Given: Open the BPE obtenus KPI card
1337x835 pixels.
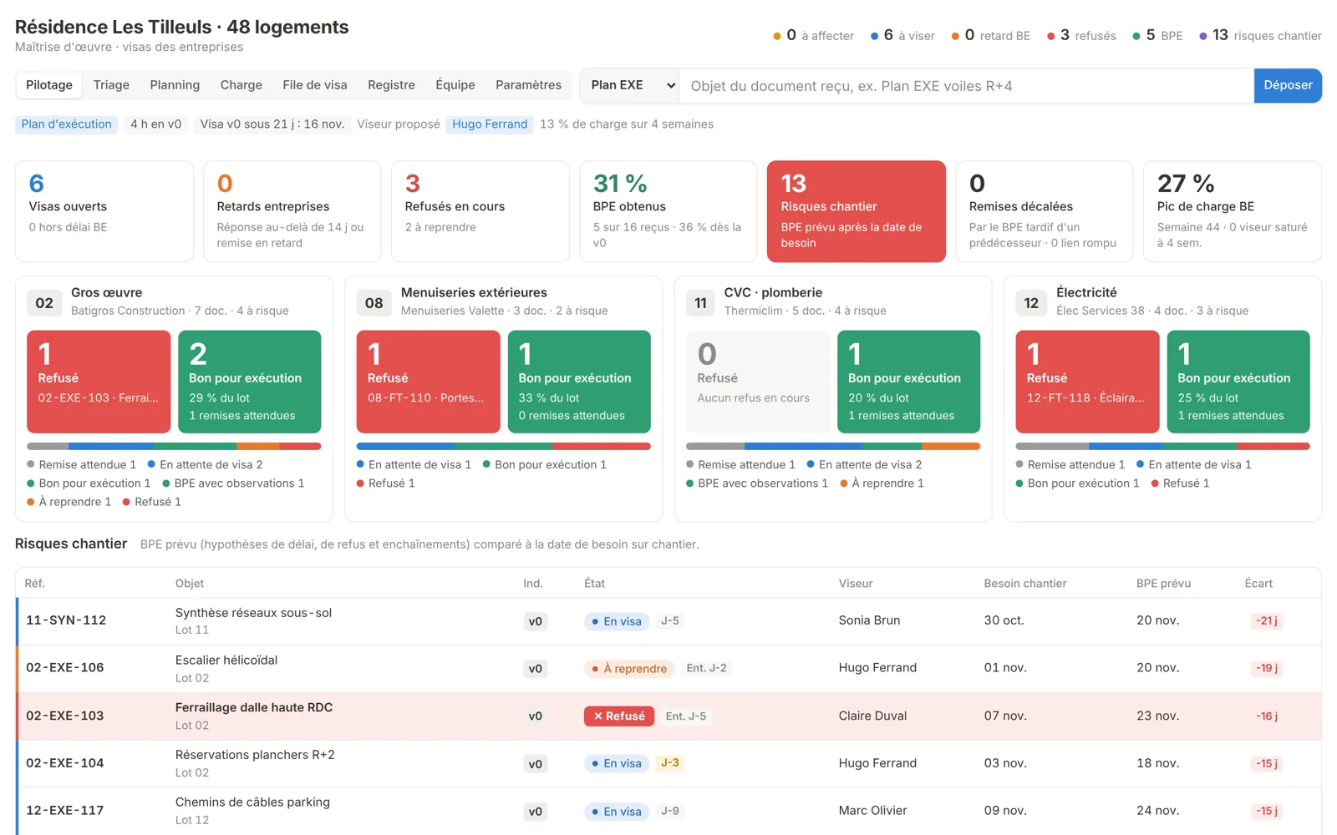Looking at the screenshot, I should (668, 211).
